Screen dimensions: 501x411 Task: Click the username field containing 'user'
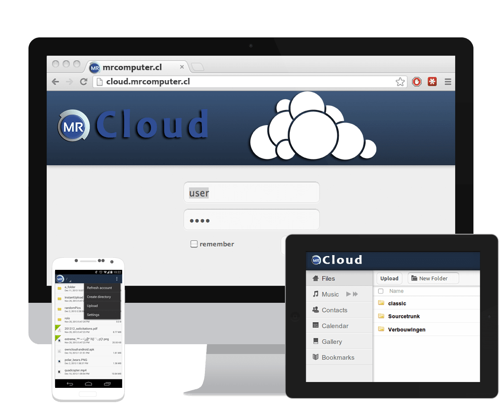point(252,192)
